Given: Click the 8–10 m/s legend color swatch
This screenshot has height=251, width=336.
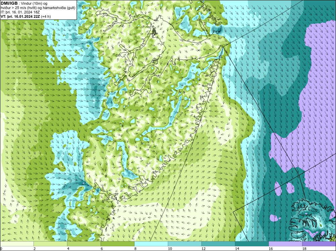Looking at the screenshot, I should tap(151, 244).
